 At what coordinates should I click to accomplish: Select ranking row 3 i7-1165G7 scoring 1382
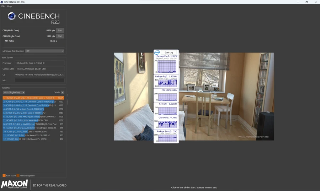33,105
